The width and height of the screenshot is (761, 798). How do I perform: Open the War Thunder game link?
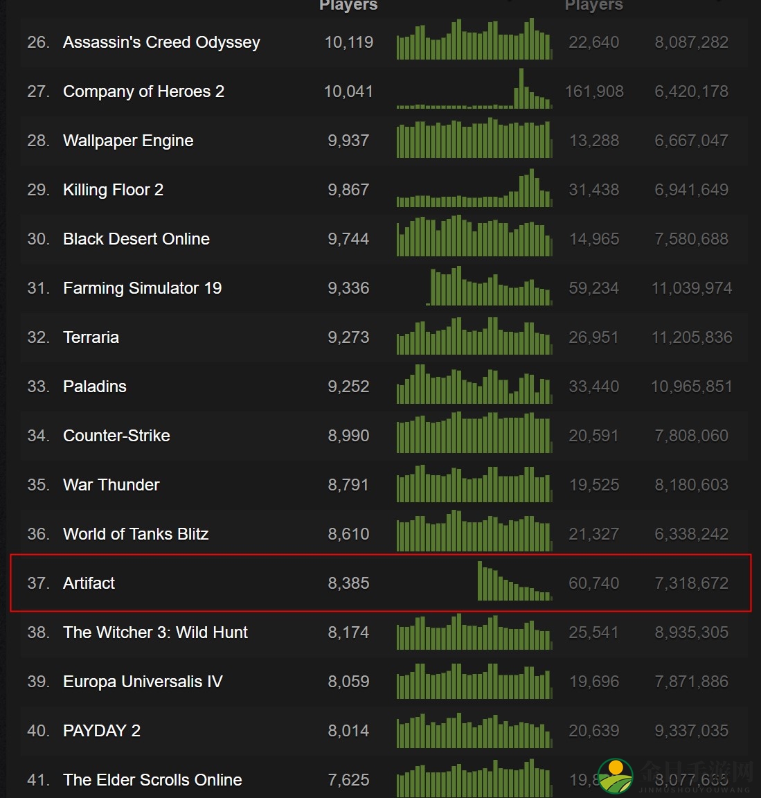point(111,485)
